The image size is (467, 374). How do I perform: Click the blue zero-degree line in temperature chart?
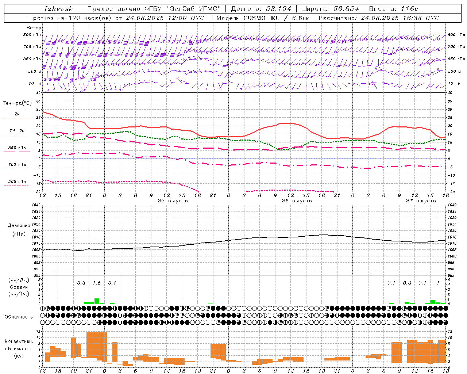(x=244, y=159)
